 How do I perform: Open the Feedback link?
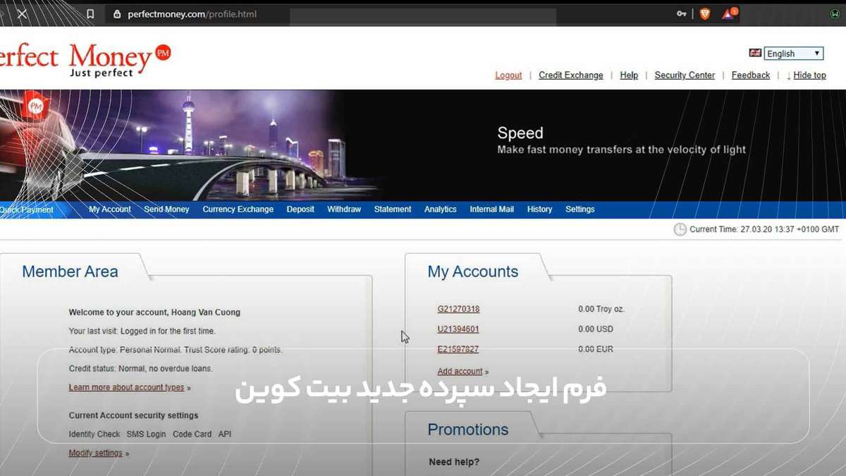pyautogui.click(x=751, y=75)
